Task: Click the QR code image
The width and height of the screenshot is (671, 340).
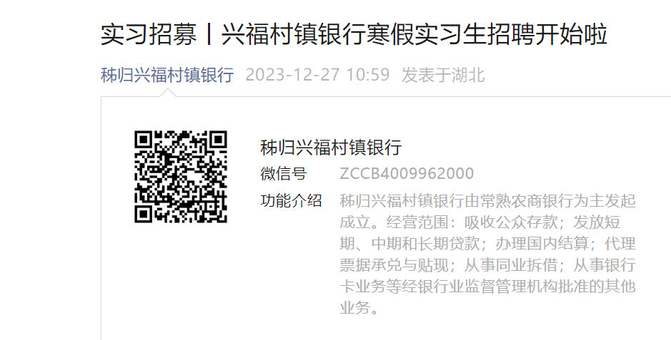Action: point(181,177)
